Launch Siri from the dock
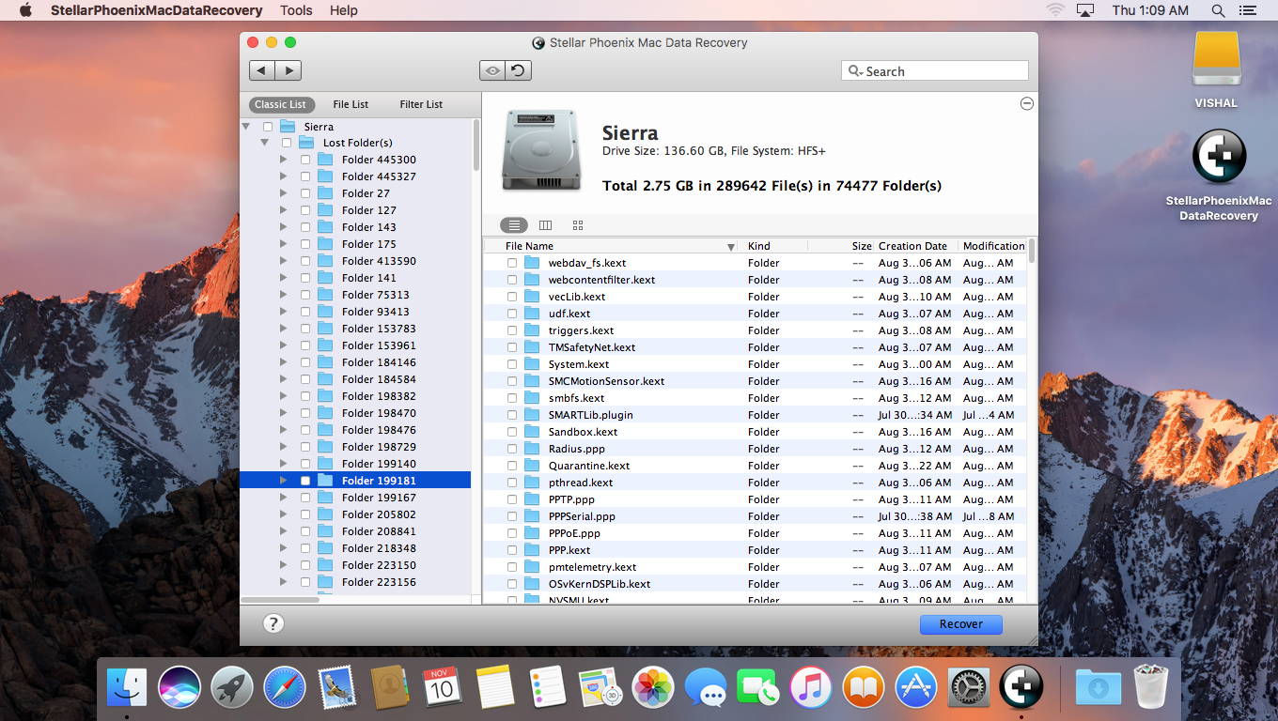This screenshot has width=1278, height=721. pos(179,688)
